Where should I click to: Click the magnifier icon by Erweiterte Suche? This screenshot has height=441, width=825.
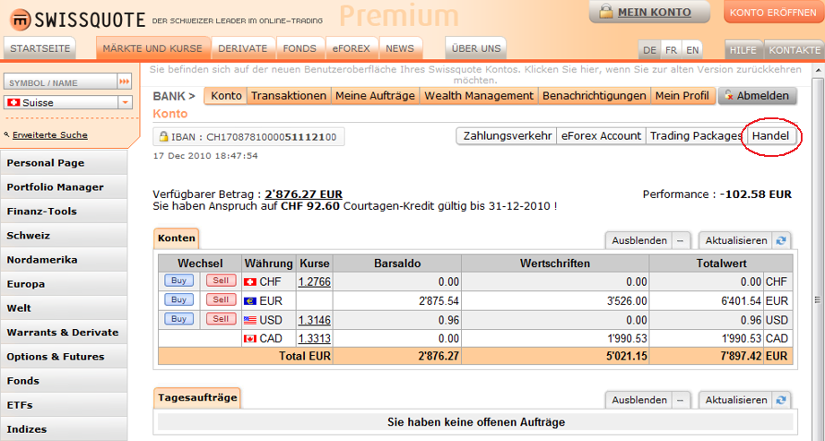tap(7, 135)
